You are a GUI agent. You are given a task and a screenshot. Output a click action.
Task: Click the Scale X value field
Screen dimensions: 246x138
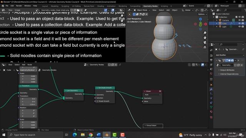click(x=28, y=122)
